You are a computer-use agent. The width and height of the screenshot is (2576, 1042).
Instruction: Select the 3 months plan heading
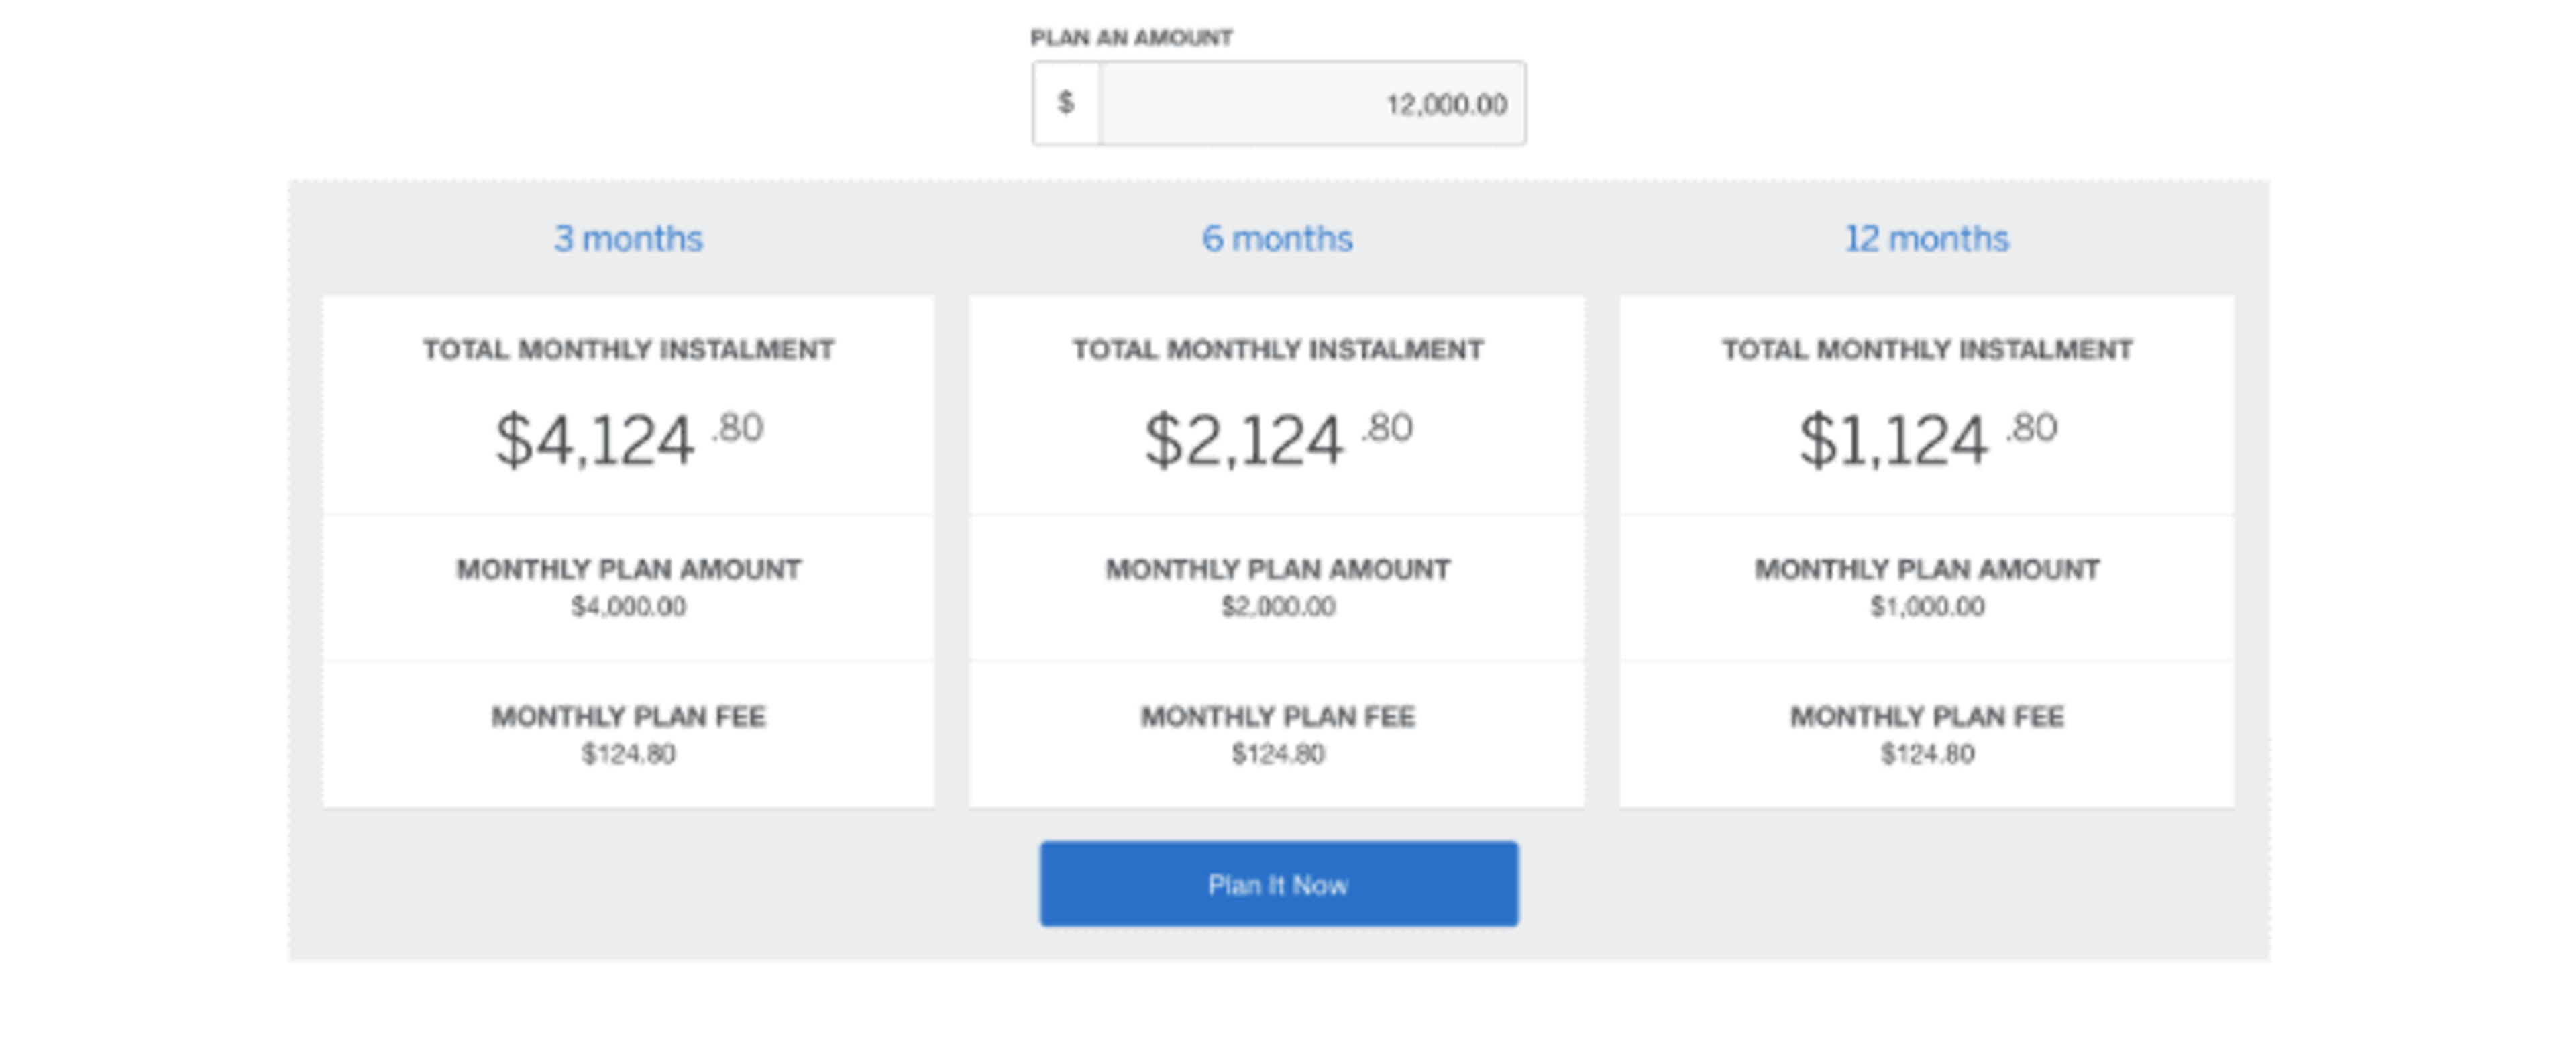coord(628,239)
